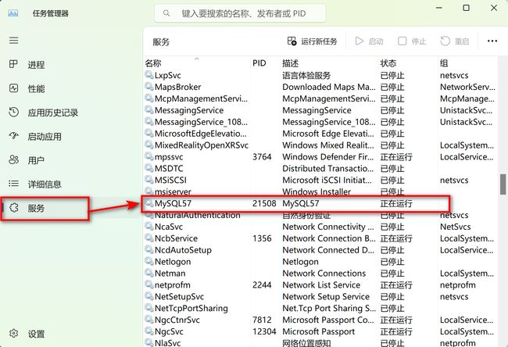Click the Details list icon

(13, 184)
